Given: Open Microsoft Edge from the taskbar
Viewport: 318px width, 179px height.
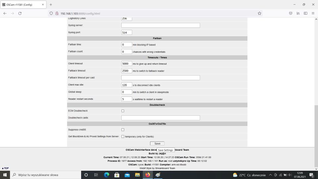Looking at the screenshot, I should pyautogui.click(x=107, y=175).
